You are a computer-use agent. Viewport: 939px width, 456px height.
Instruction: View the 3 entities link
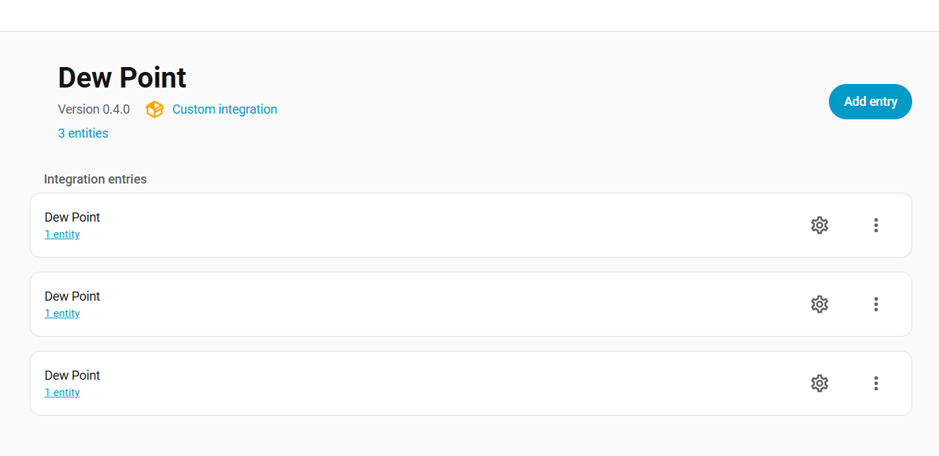[x=83, y=133]
